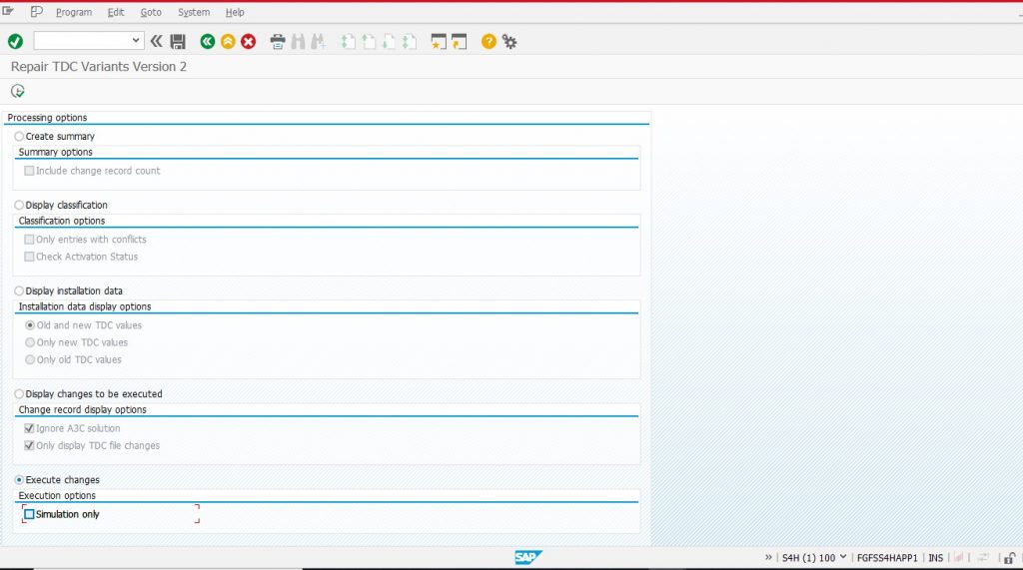Image resolution: width=1023 pixels, height=570 pixels.
Task: Open the Help menu
Action: pyautogui.click(x=235, y=12)
